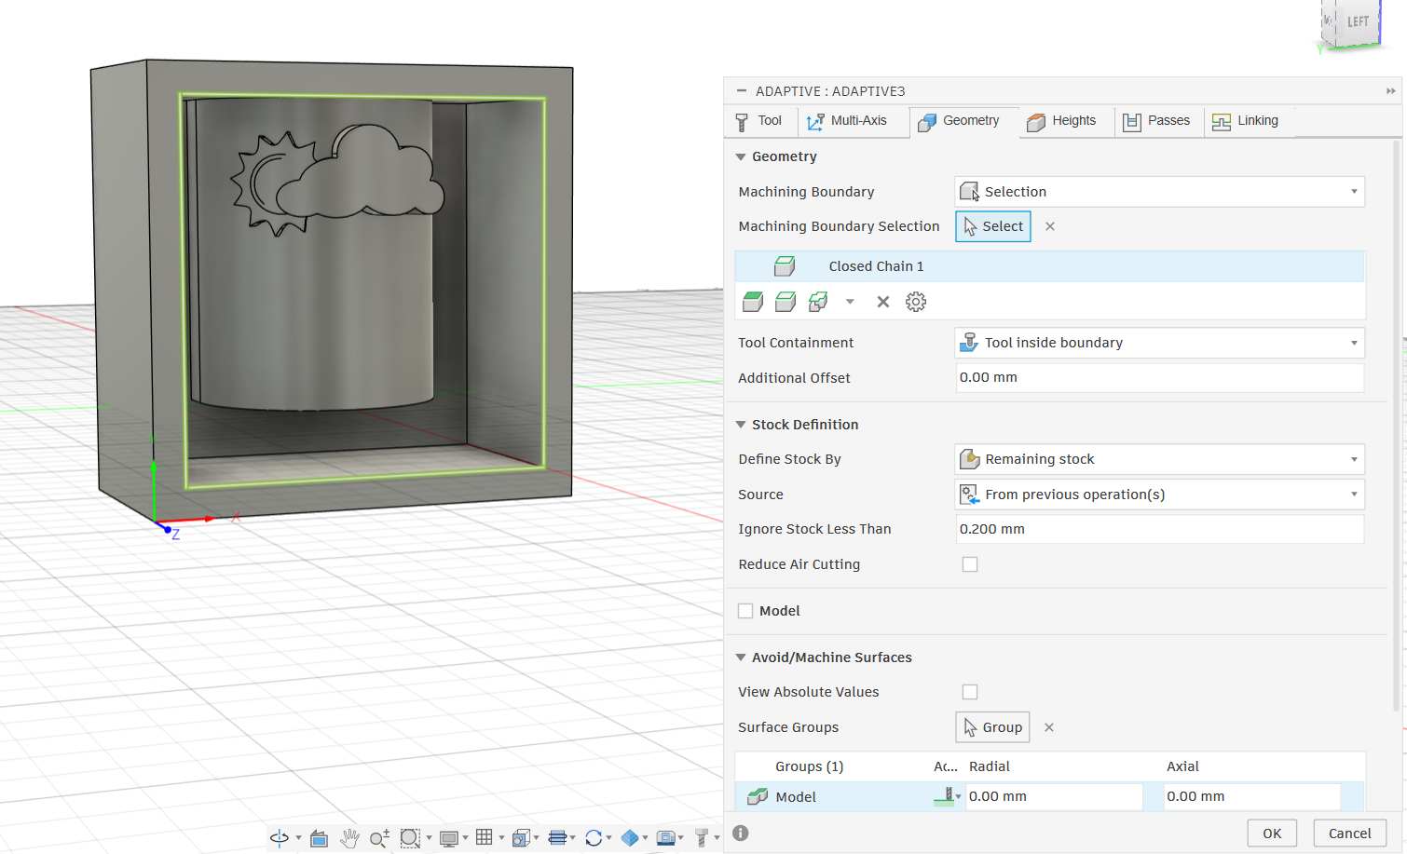Select the Orbit tool
1407x854 pixels.
[x=279, y=838]
